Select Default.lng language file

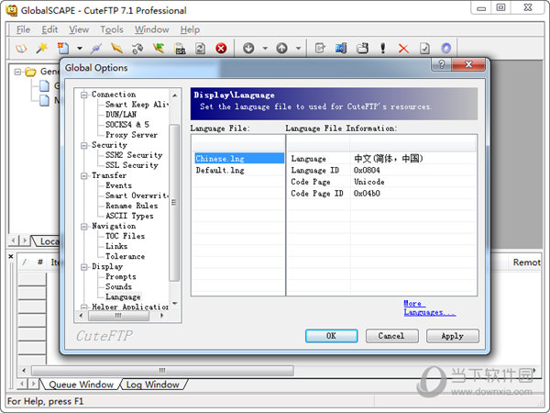point(239,171)
